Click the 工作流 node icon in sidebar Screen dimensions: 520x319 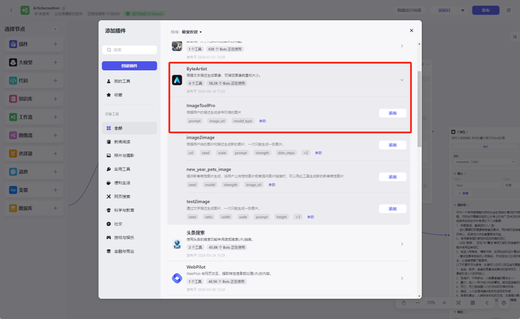pyautogui.click(x=13, y=117)
